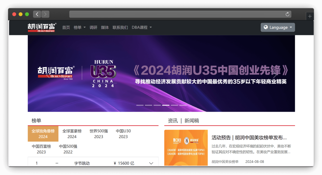
Task: Click rank number 1 in list
Action: coord(36,163)
